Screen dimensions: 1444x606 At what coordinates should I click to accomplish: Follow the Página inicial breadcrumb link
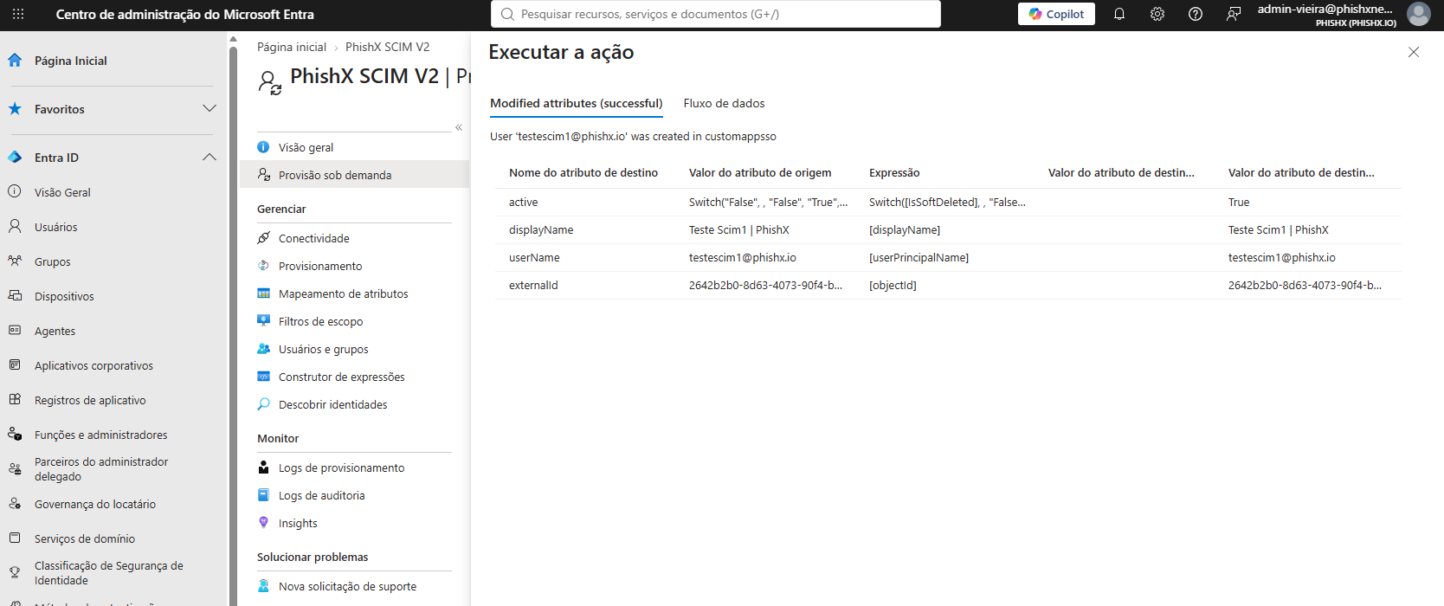tap(292, 47)
